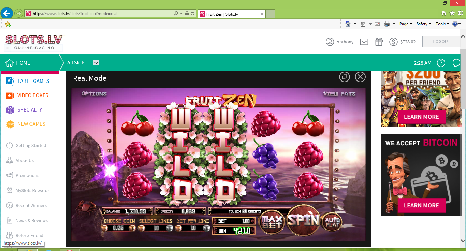Open the Table Games category
The image size is (466, 251).
point(33,81)
